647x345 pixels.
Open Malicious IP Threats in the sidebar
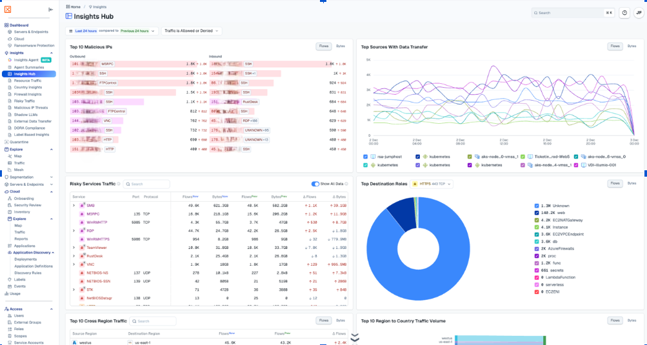coord(30,108)
